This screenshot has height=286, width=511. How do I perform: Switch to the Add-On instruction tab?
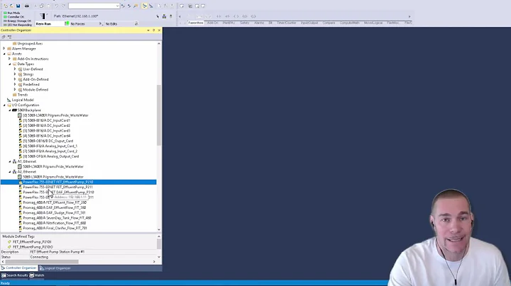coord(212,23)
